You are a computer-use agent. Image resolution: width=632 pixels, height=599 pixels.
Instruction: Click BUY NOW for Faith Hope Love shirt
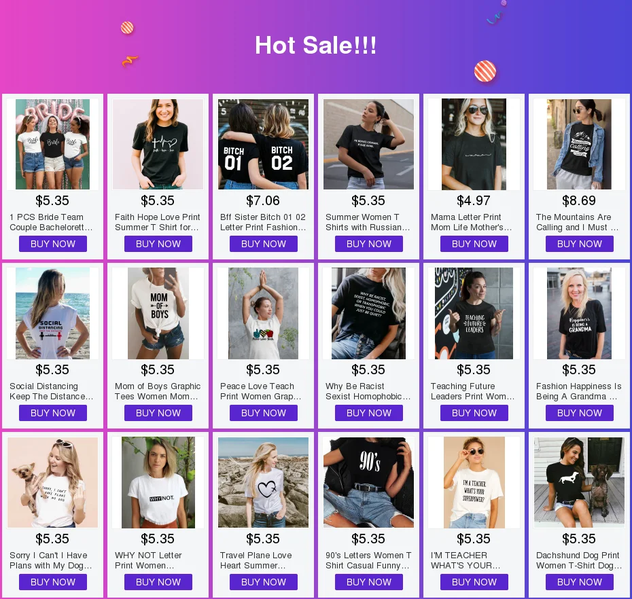(158, 244)
